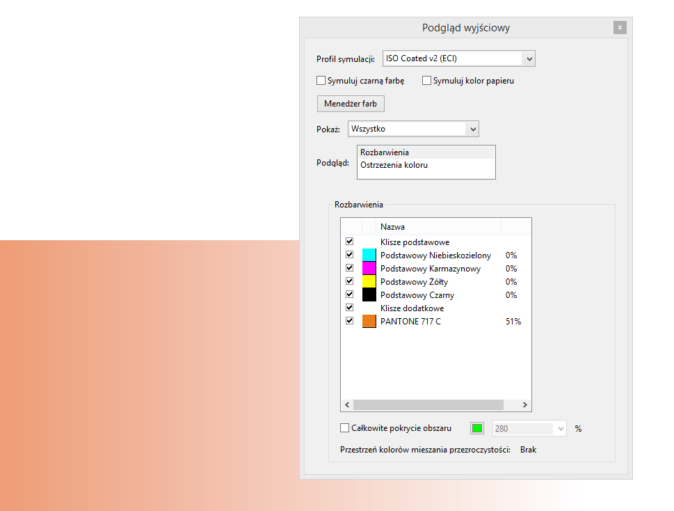The height and width of the screenshot is (511, 674).
Task: Click the yellow Żółty plate swatch
Action: (x=369, y=282)
